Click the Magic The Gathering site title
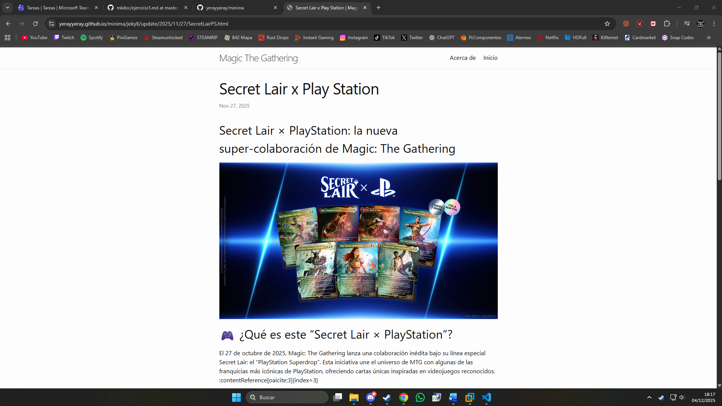Viewport: 722px width, 406px height. [258, 58]
